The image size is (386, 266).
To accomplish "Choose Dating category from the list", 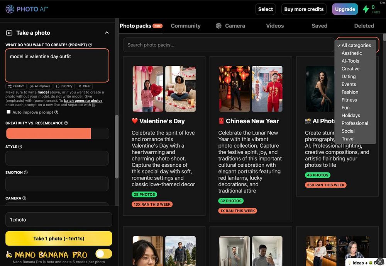I will click(355, 77).
